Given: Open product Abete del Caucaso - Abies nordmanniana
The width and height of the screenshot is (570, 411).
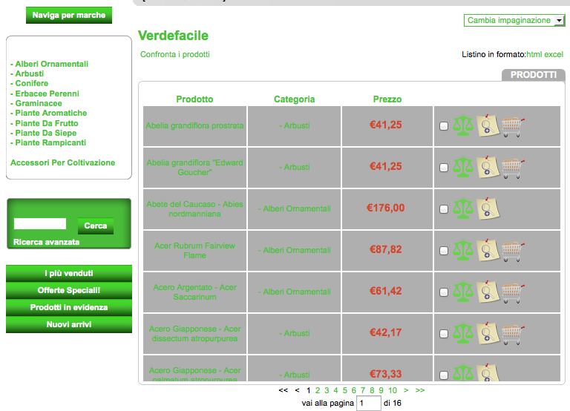Looking at the screenshot, I should 194,209.
